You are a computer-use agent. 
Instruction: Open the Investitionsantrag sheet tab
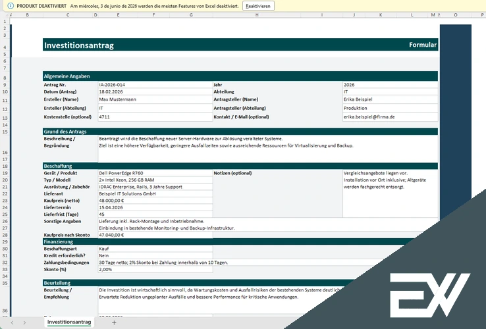click(x=69, y=322)
